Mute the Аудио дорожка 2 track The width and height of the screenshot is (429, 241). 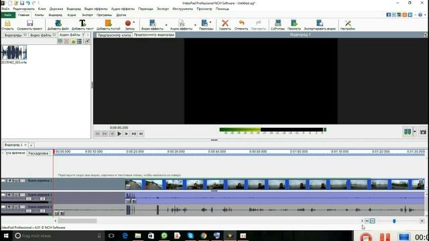9,207
